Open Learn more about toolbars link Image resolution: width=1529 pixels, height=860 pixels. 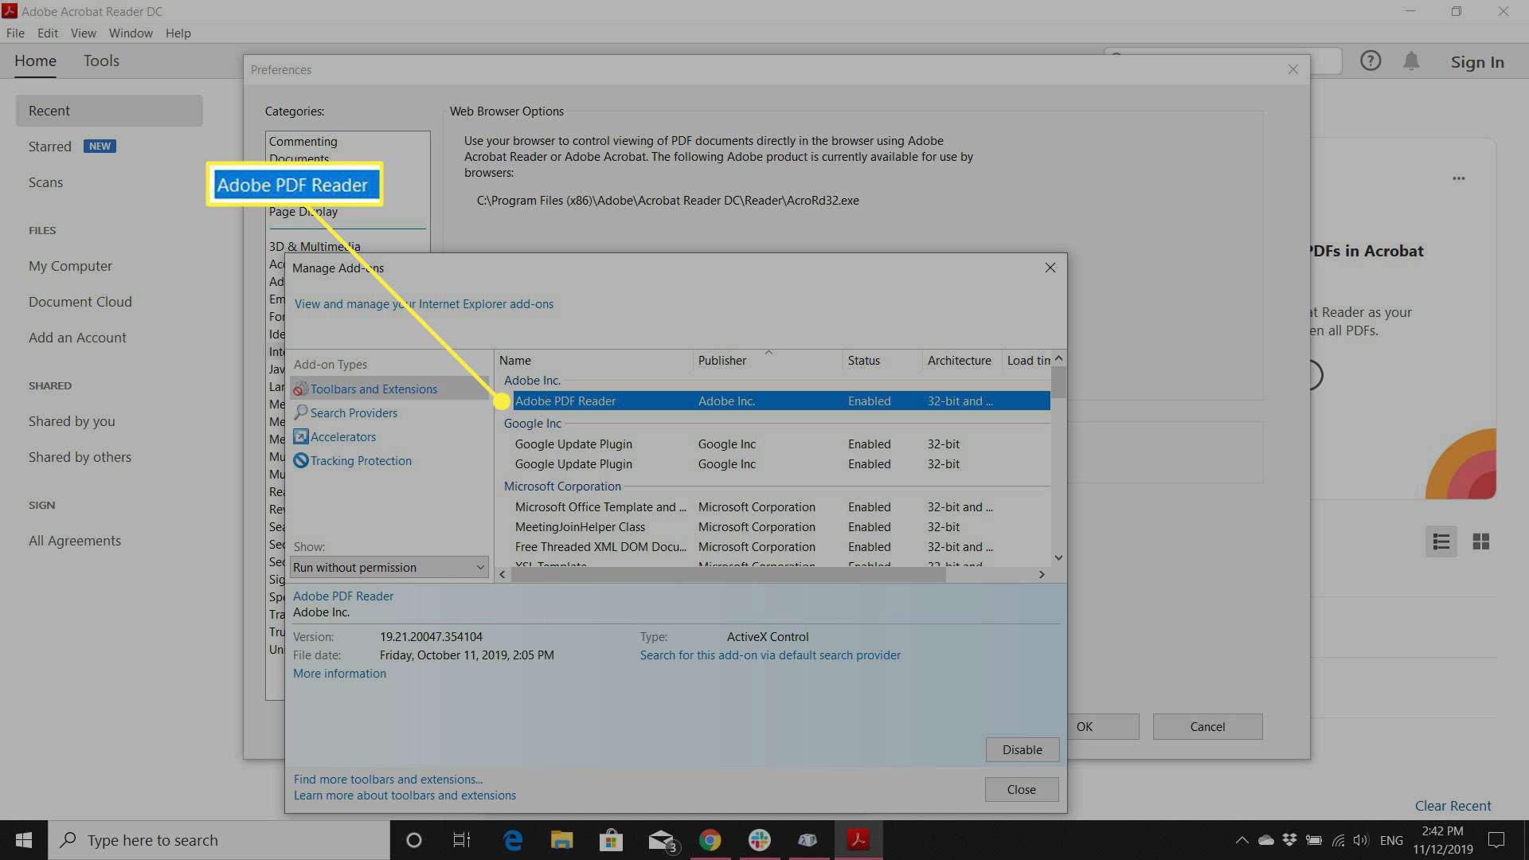tap(405, 795)
